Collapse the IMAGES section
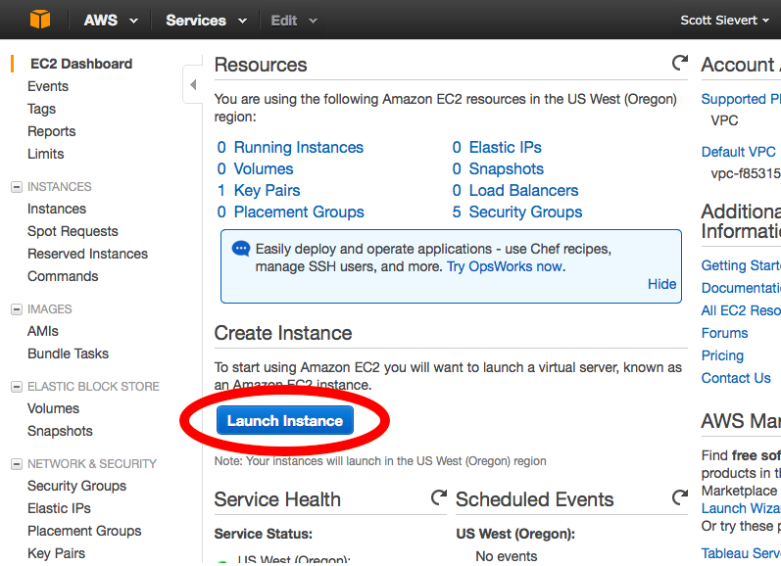This screenshot has height=566, width=781. (x=17, y=309)
